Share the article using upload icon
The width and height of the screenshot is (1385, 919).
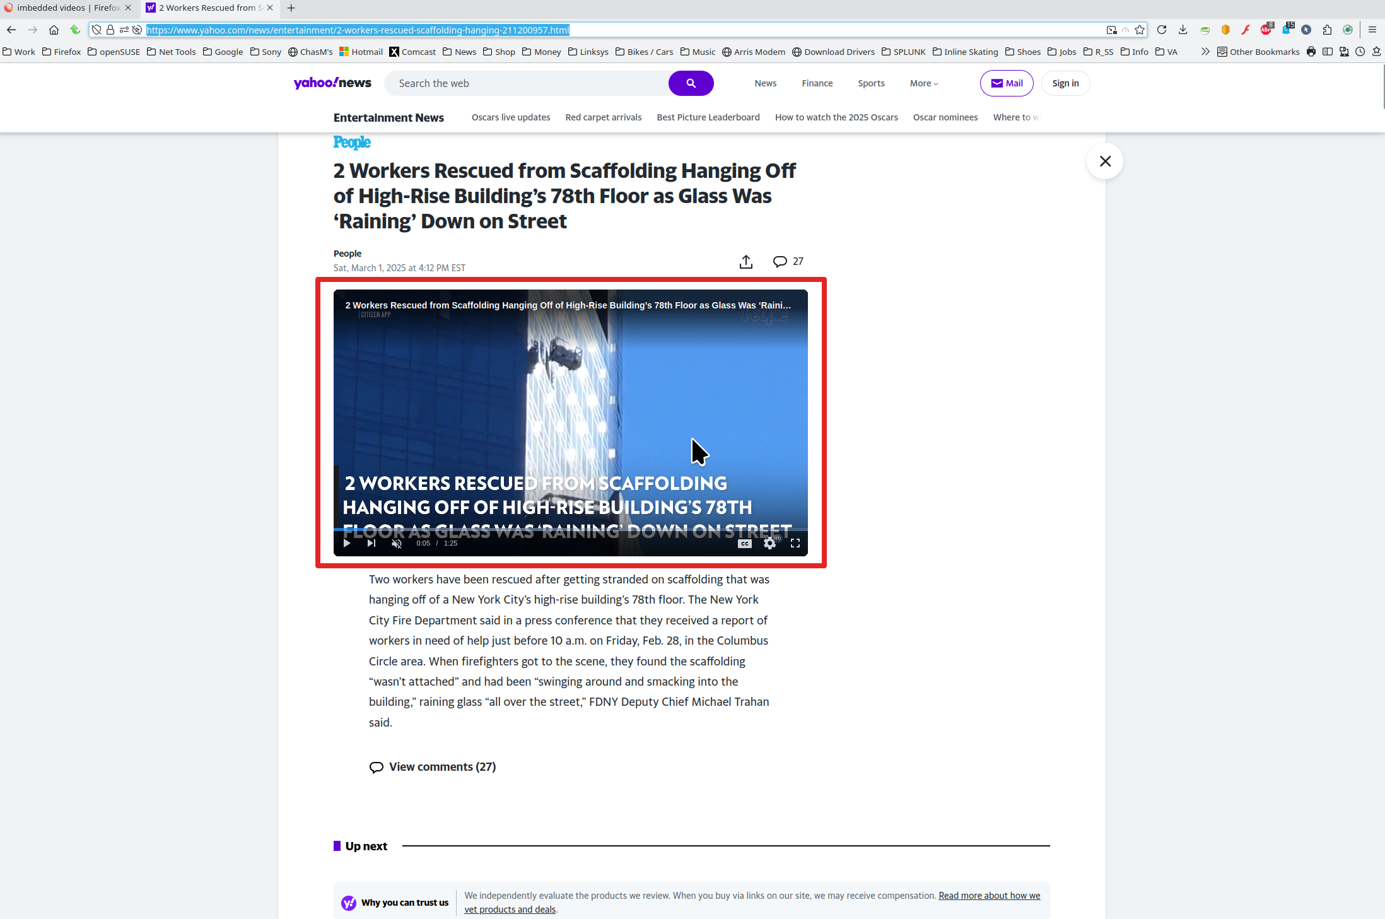(x=746, y=262)
